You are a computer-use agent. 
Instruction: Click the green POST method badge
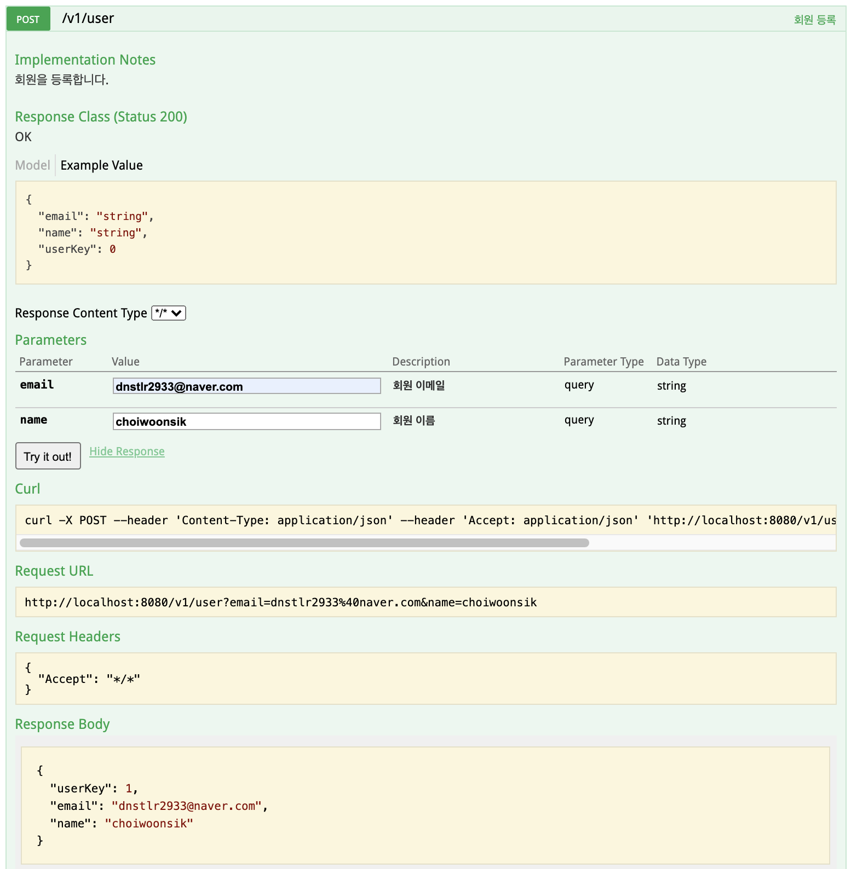(x=28, y=19)
